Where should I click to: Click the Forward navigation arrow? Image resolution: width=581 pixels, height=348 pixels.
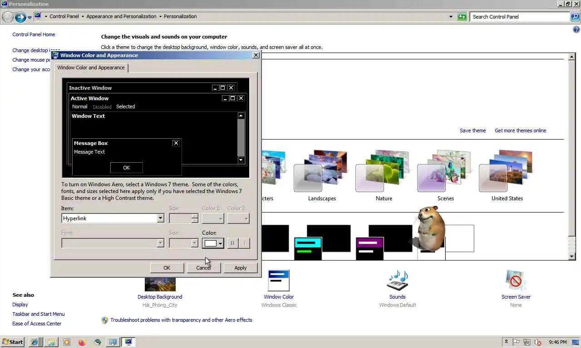(20, 17)
